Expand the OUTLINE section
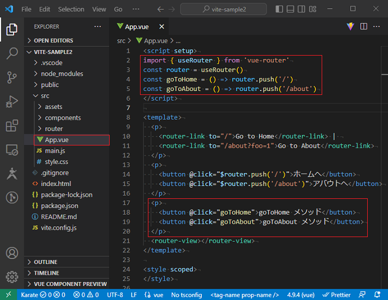 point(67,262)
